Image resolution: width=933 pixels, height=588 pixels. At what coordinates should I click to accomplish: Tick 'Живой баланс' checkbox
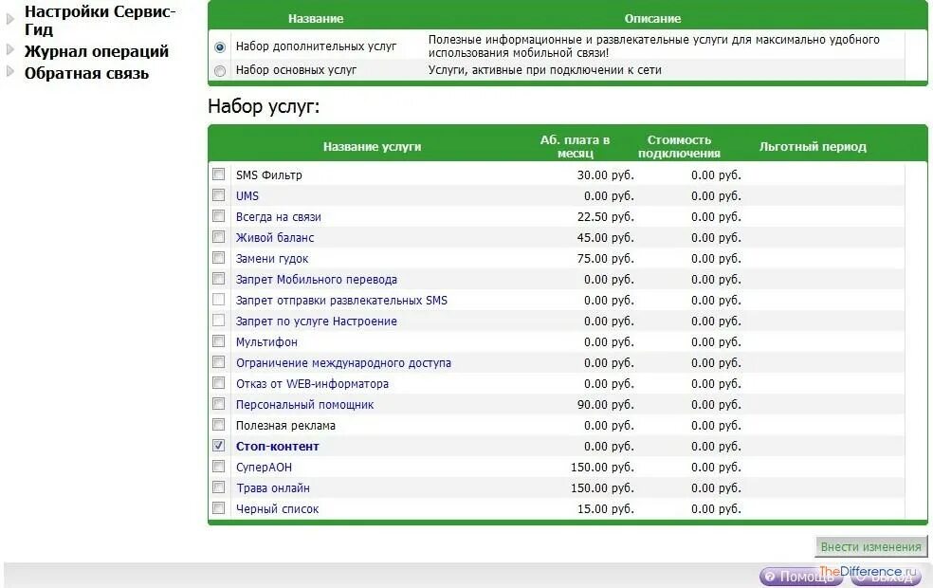[218, 237]
